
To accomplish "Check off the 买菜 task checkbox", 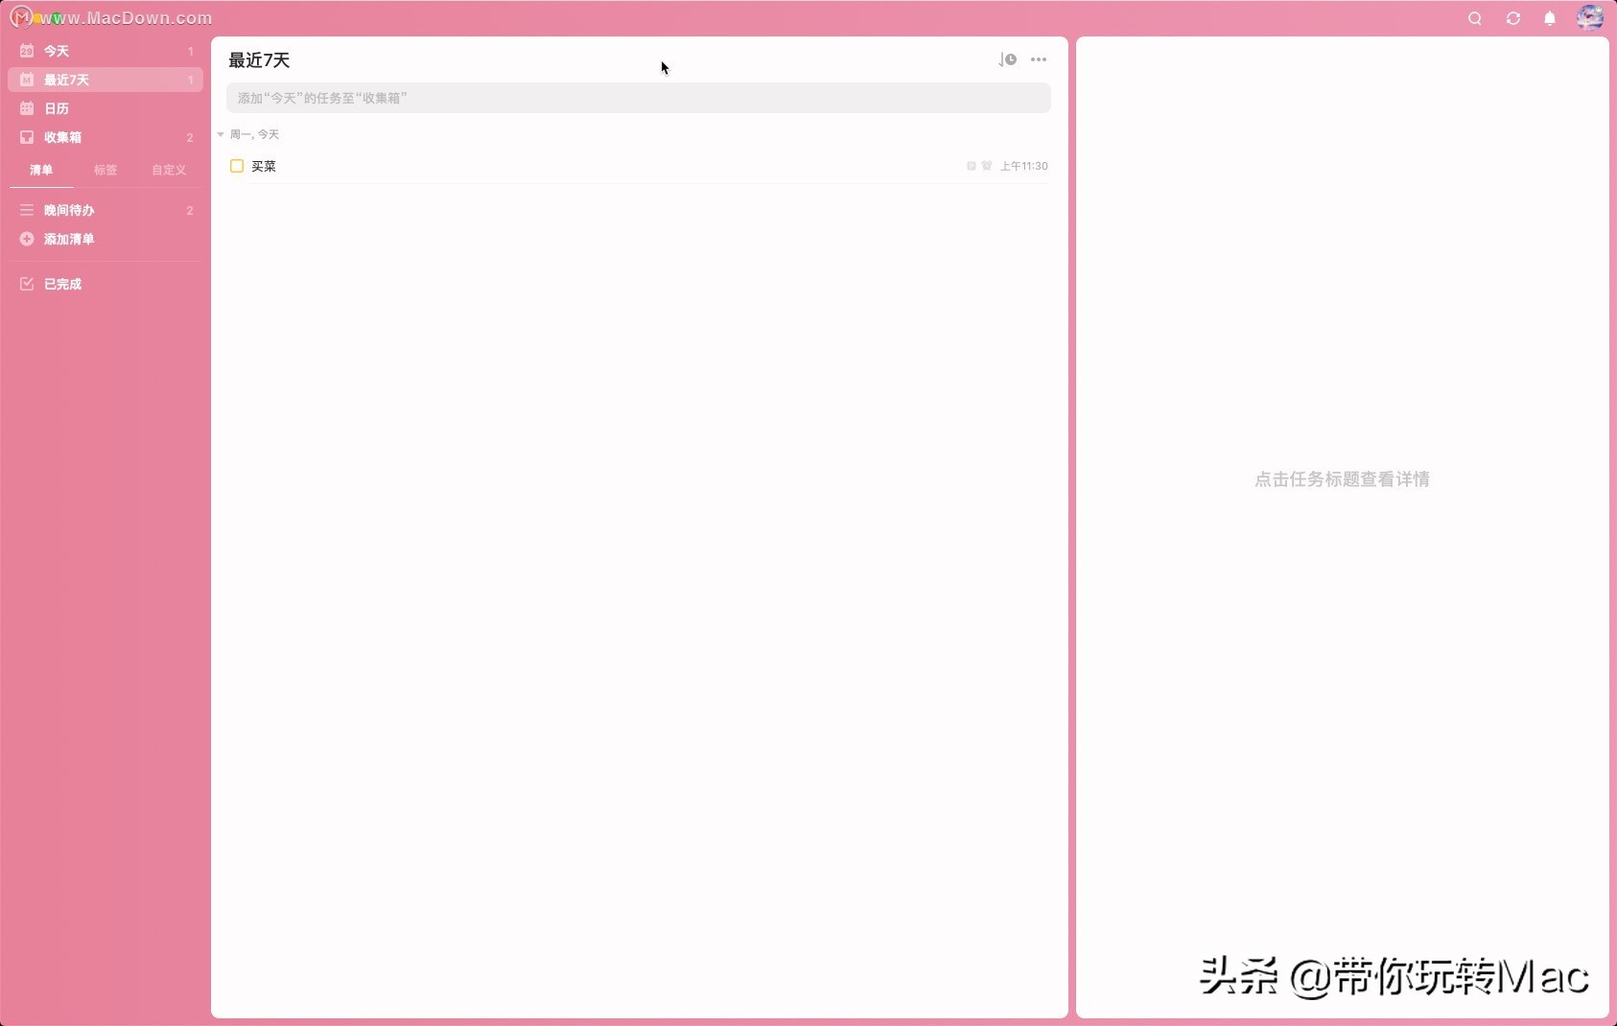I will (x=236, y=166).
